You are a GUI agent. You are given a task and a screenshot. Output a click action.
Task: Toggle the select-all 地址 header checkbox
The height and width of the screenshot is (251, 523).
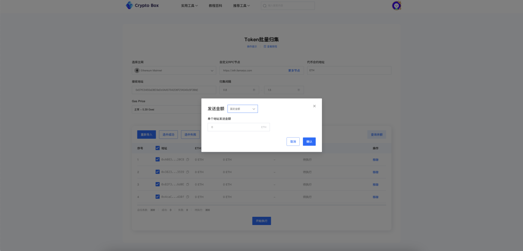[x=158, y=148]
